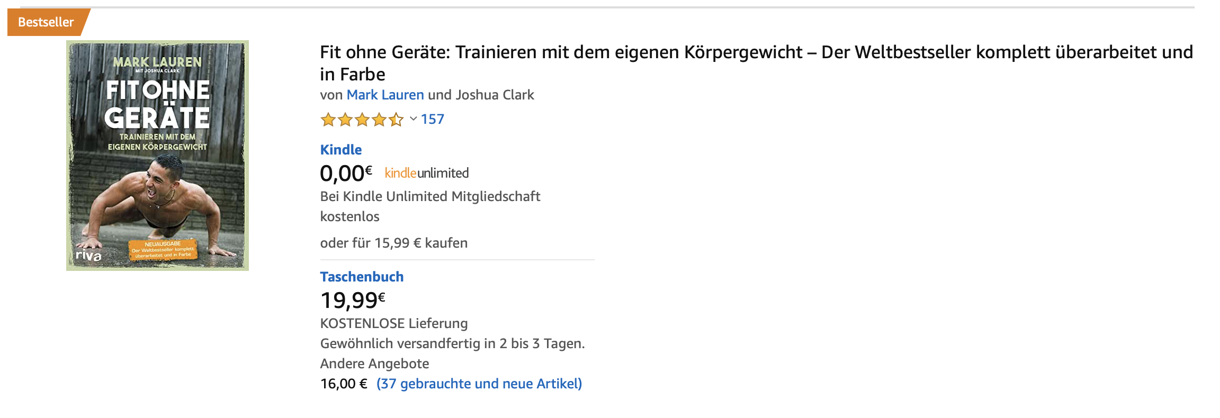1220x418 pixels.
Task: Visit the Mark Lauren author page
Action: point(384,95)
